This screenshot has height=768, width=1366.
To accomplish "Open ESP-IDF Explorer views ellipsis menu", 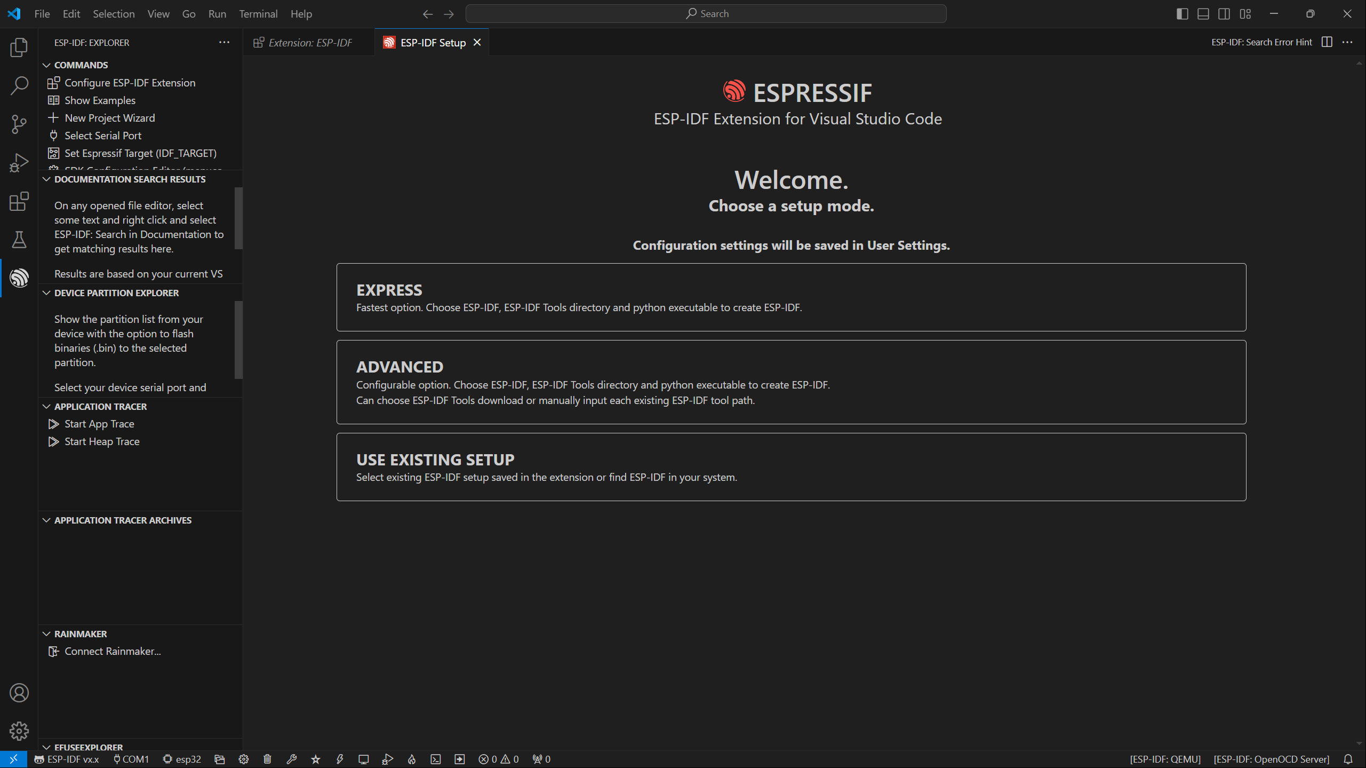I will tap(224, 42).
